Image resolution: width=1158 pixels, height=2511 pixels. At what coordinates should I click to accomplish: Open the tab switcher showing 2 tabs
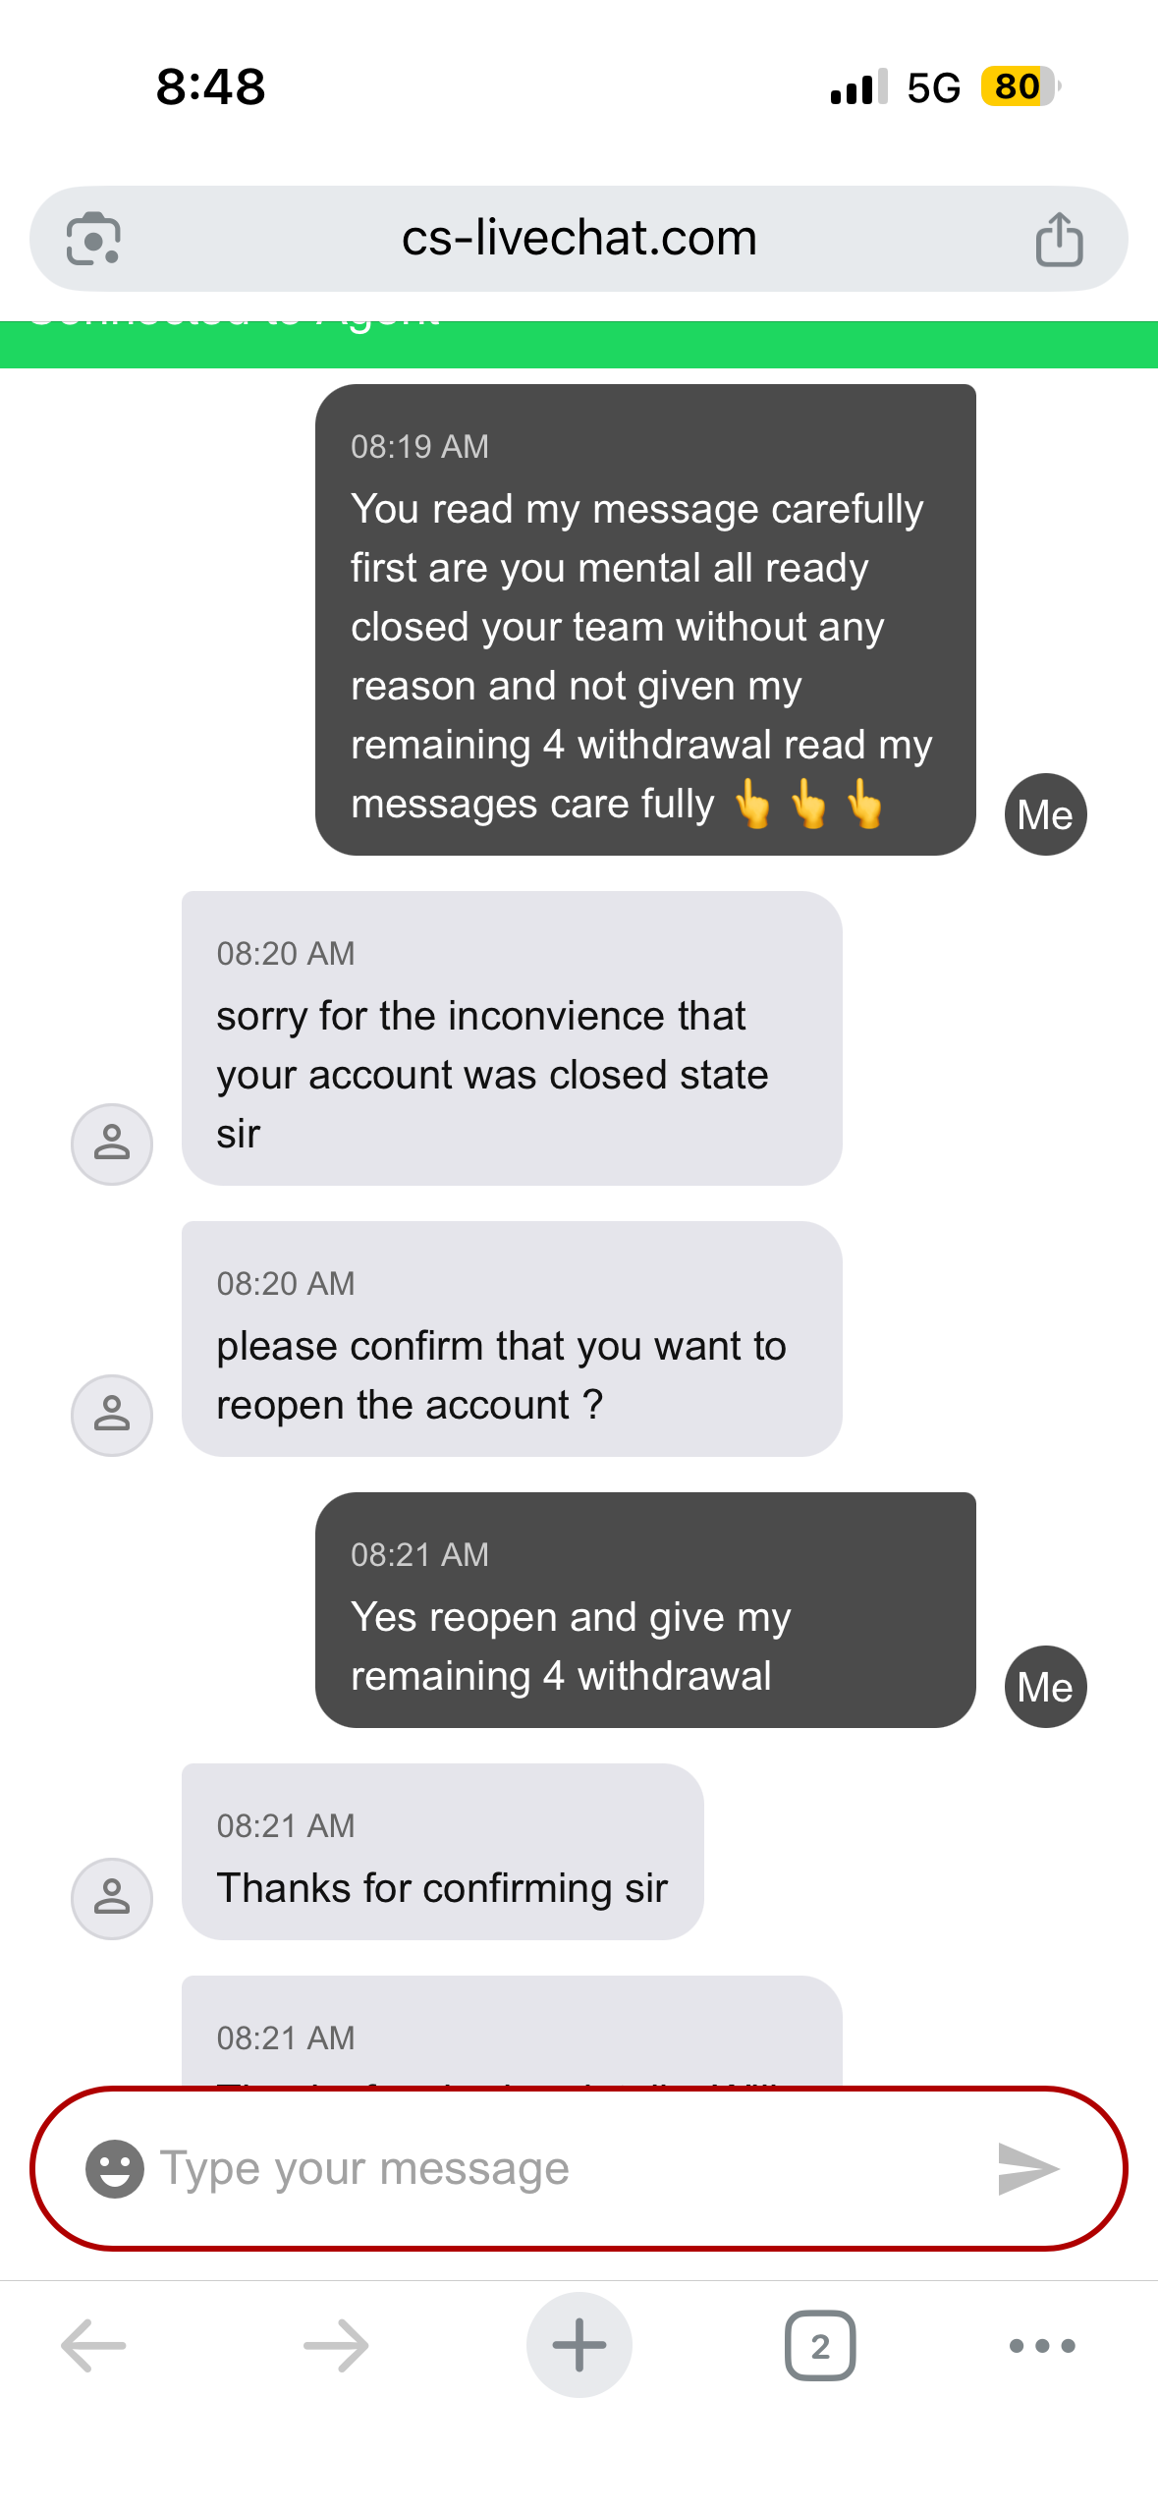point(820,2346)
